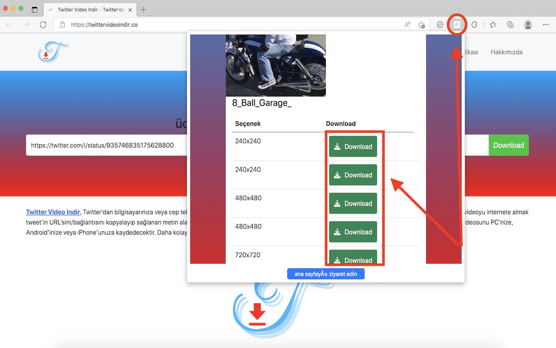This screenshot has height=348, width=556.
Task: Close the Twitter Video Indir tab
Action: 131,10
